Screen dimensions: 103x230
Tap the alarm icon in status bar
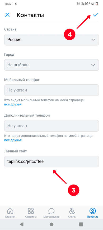point(78,4)
